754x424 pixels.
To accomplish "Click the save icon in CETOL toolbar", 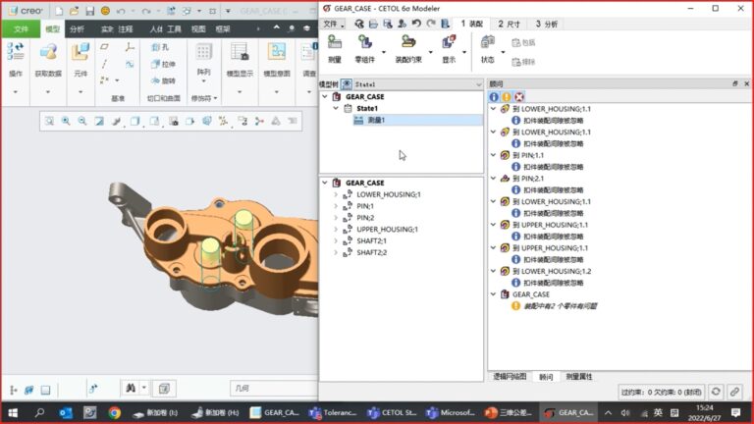I will pyautogui.click(x=388, y=24).
